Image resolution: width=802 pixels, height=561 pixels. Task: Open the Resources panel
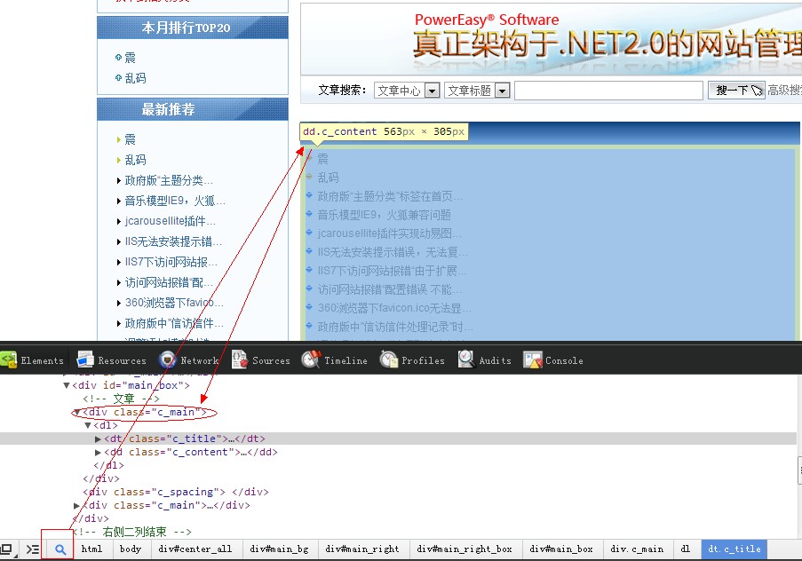coord(112,360)
